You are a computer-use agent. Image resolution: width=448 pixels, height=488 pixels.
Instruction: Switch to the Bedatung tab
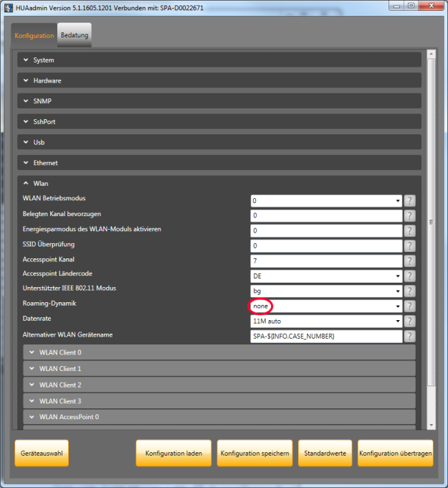[75, 35]
